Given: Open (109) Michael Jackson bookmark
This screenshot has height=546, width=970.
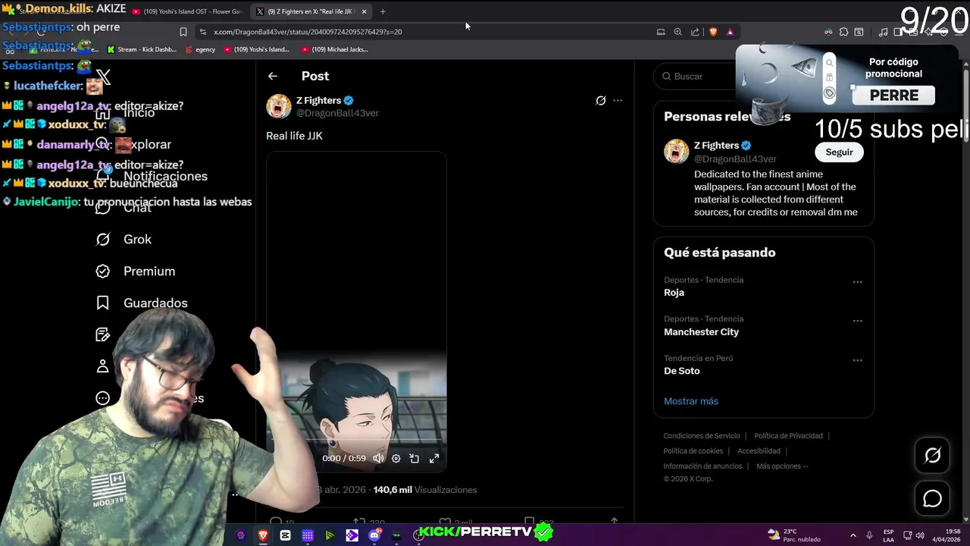Looking at the screenshot, I should coord(334,49).
